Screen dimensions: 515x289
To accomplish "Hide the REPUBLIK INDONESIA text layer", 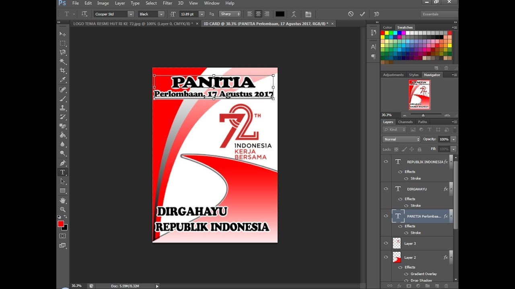I will 386,162.
